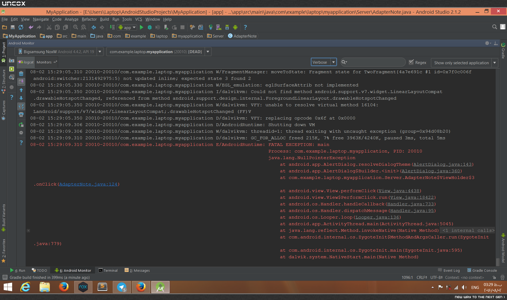The image size is (507, 300).
Task: Click the Find magnifier toolbar icon
Action: [76, 27]
